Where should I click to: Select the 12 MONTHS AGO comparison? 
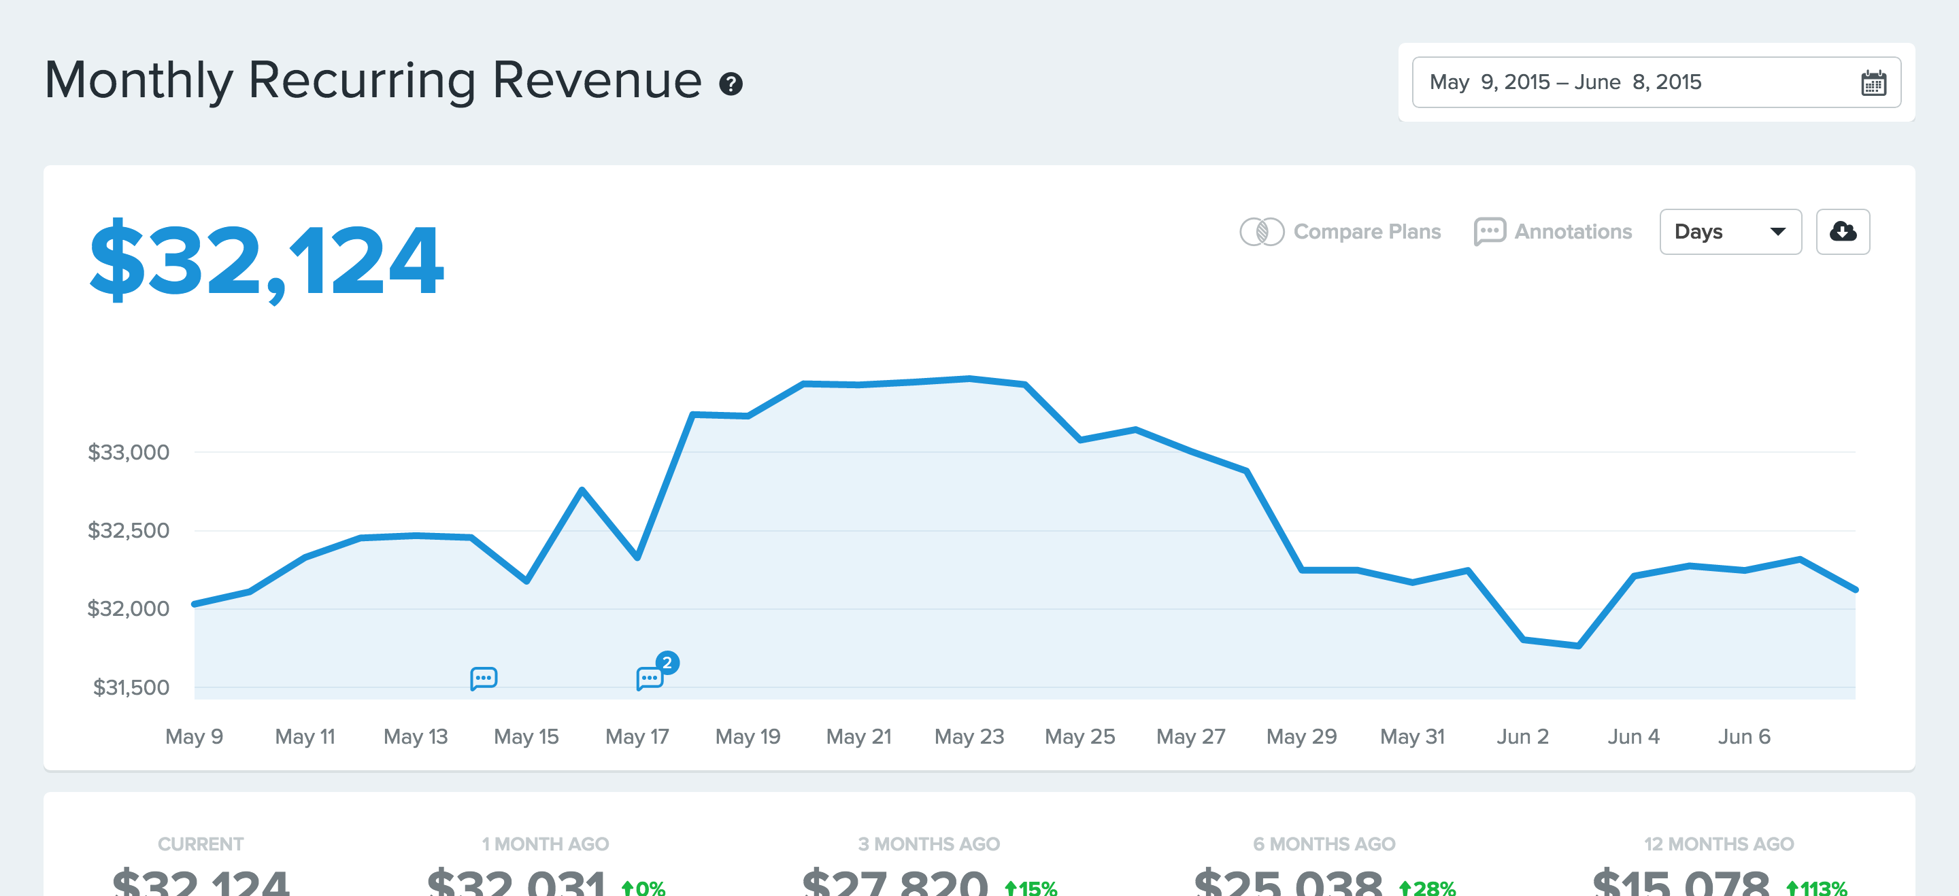[1719, 844]
